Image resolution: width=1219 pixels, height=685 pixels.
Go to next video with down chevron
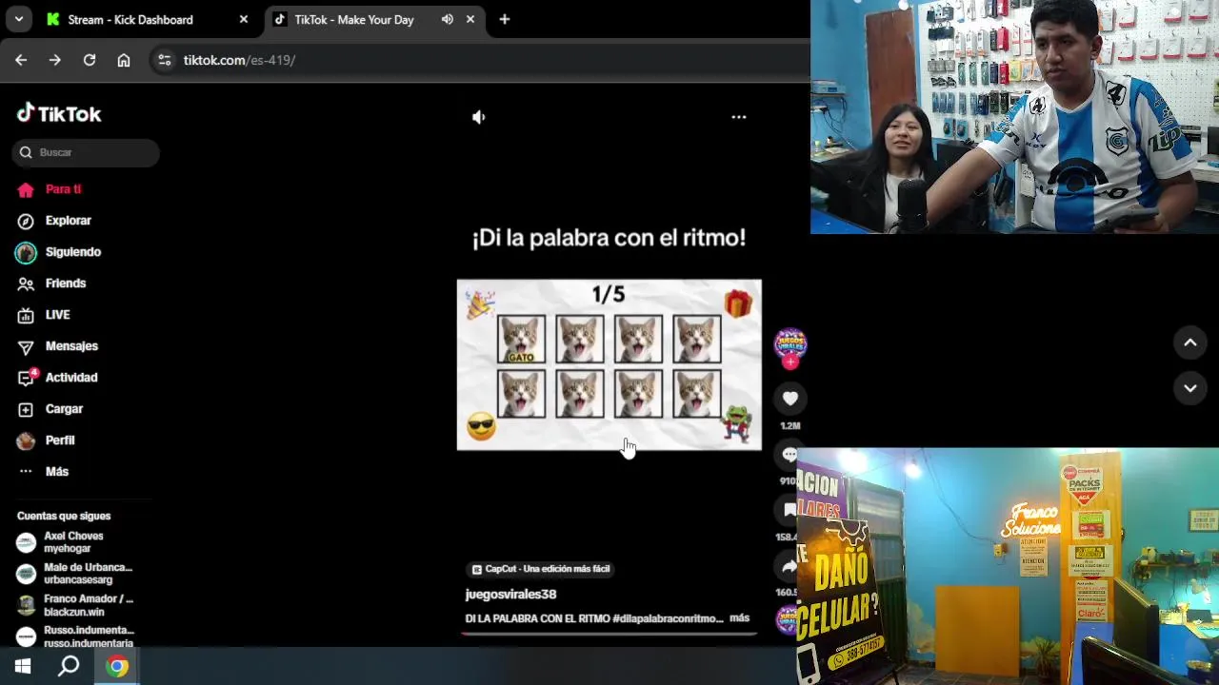click(1190, 388)
